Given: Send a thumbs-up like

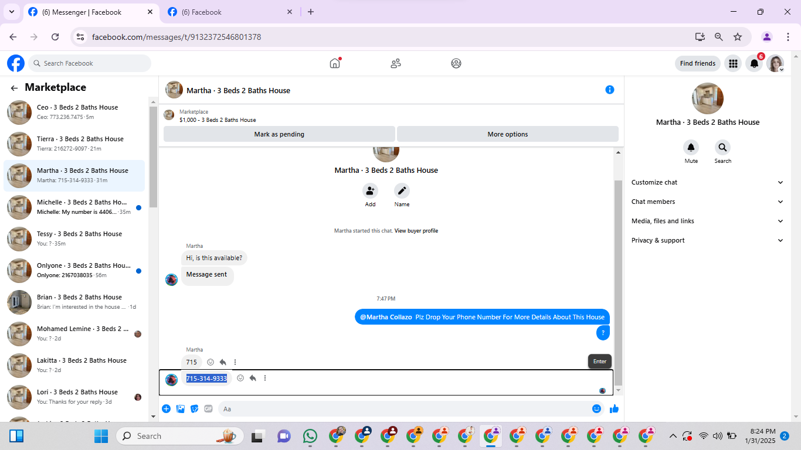Looking at the screenshot, I should point(614,409).
